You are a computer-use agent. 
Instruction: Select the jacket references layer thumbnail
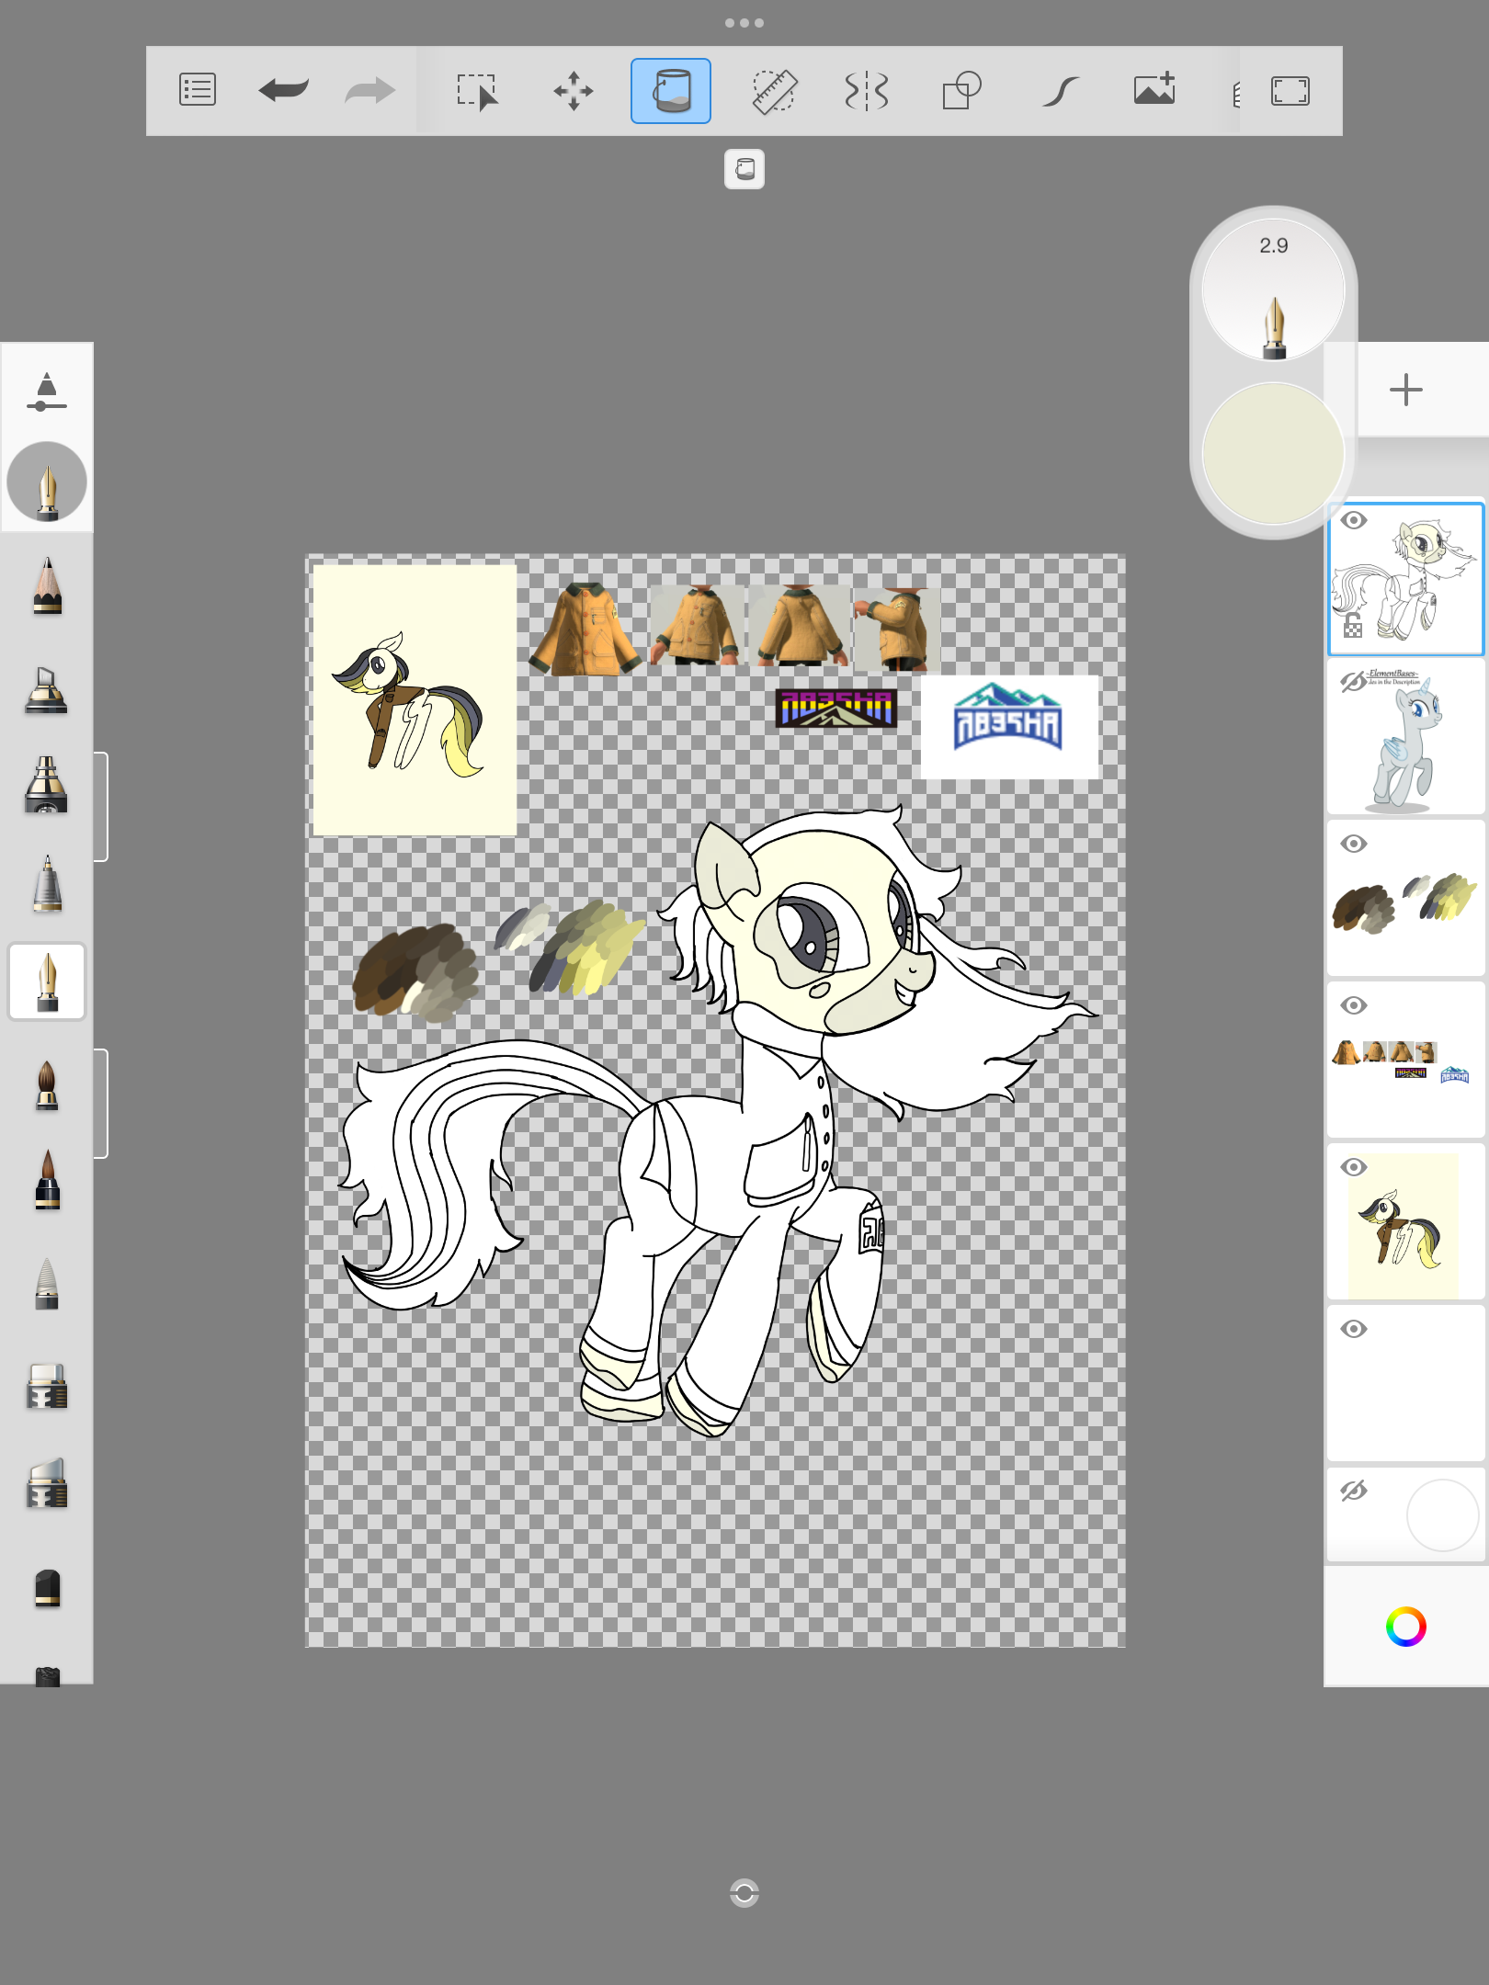1406,1061
